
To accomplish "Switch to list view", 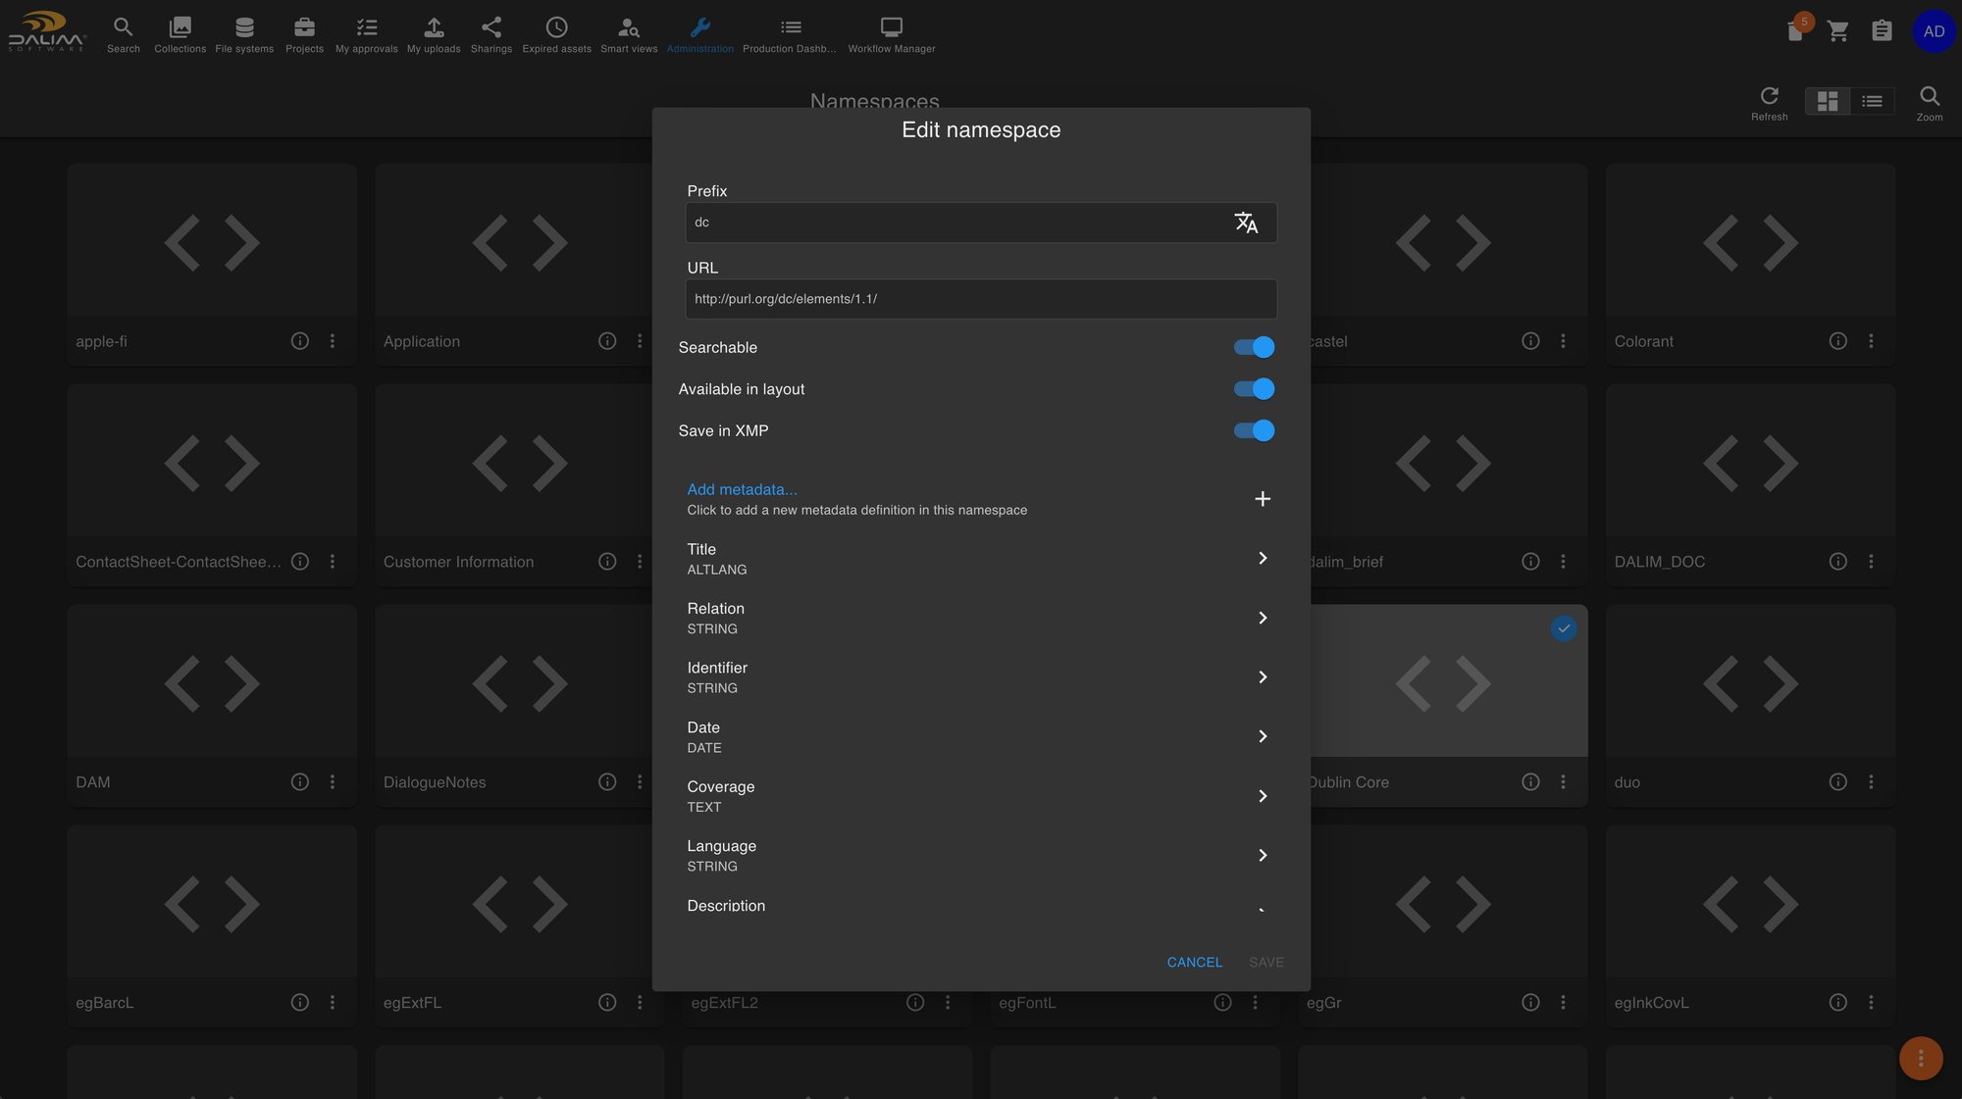I will coord(1872,101).
